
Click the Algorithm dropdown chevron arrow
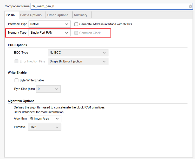point(57,119)
